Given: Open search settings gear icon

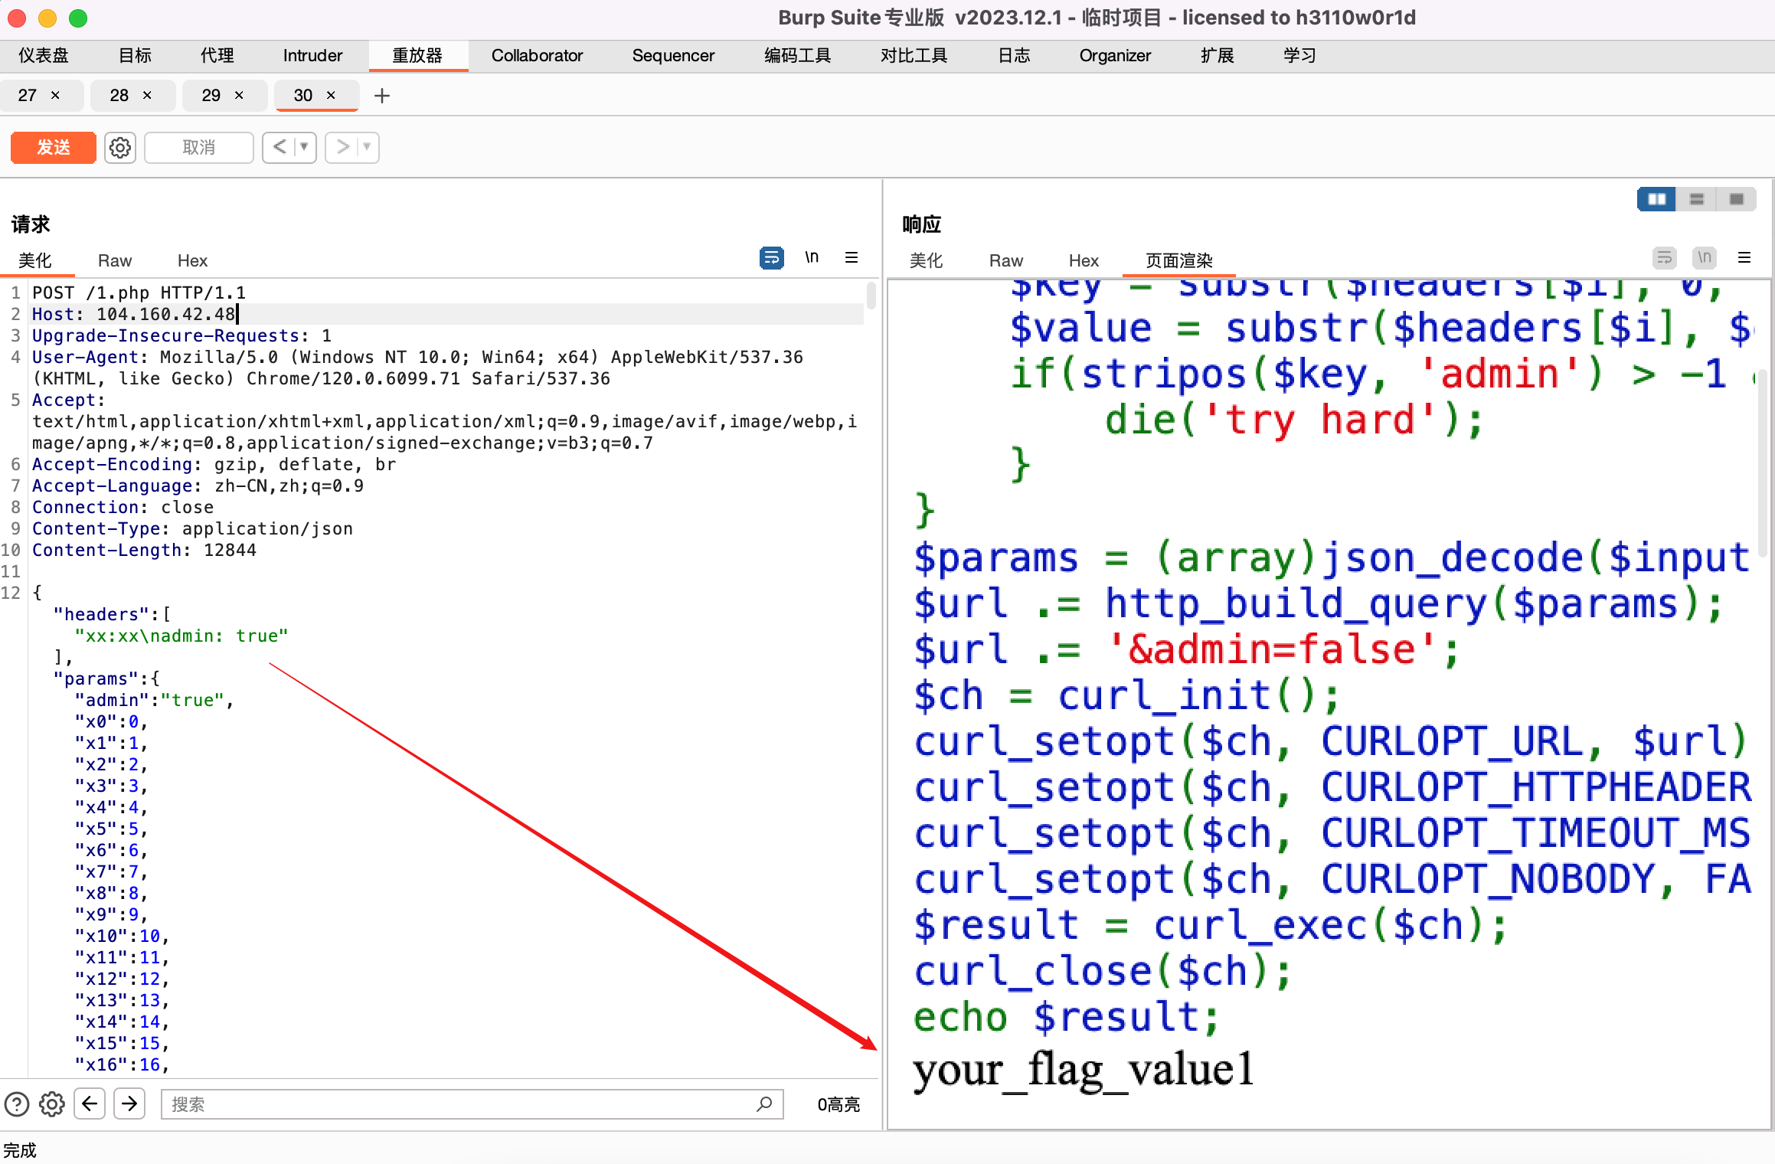Looking at the screenshot, I should (x=52, y=1104).
